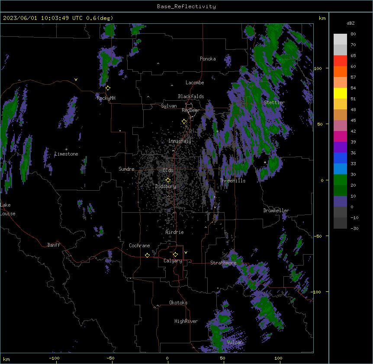This screenshot has width=373, height=364.
Task: Click the 42 dBZ magenta legend swatch
Action: point(340,136)
